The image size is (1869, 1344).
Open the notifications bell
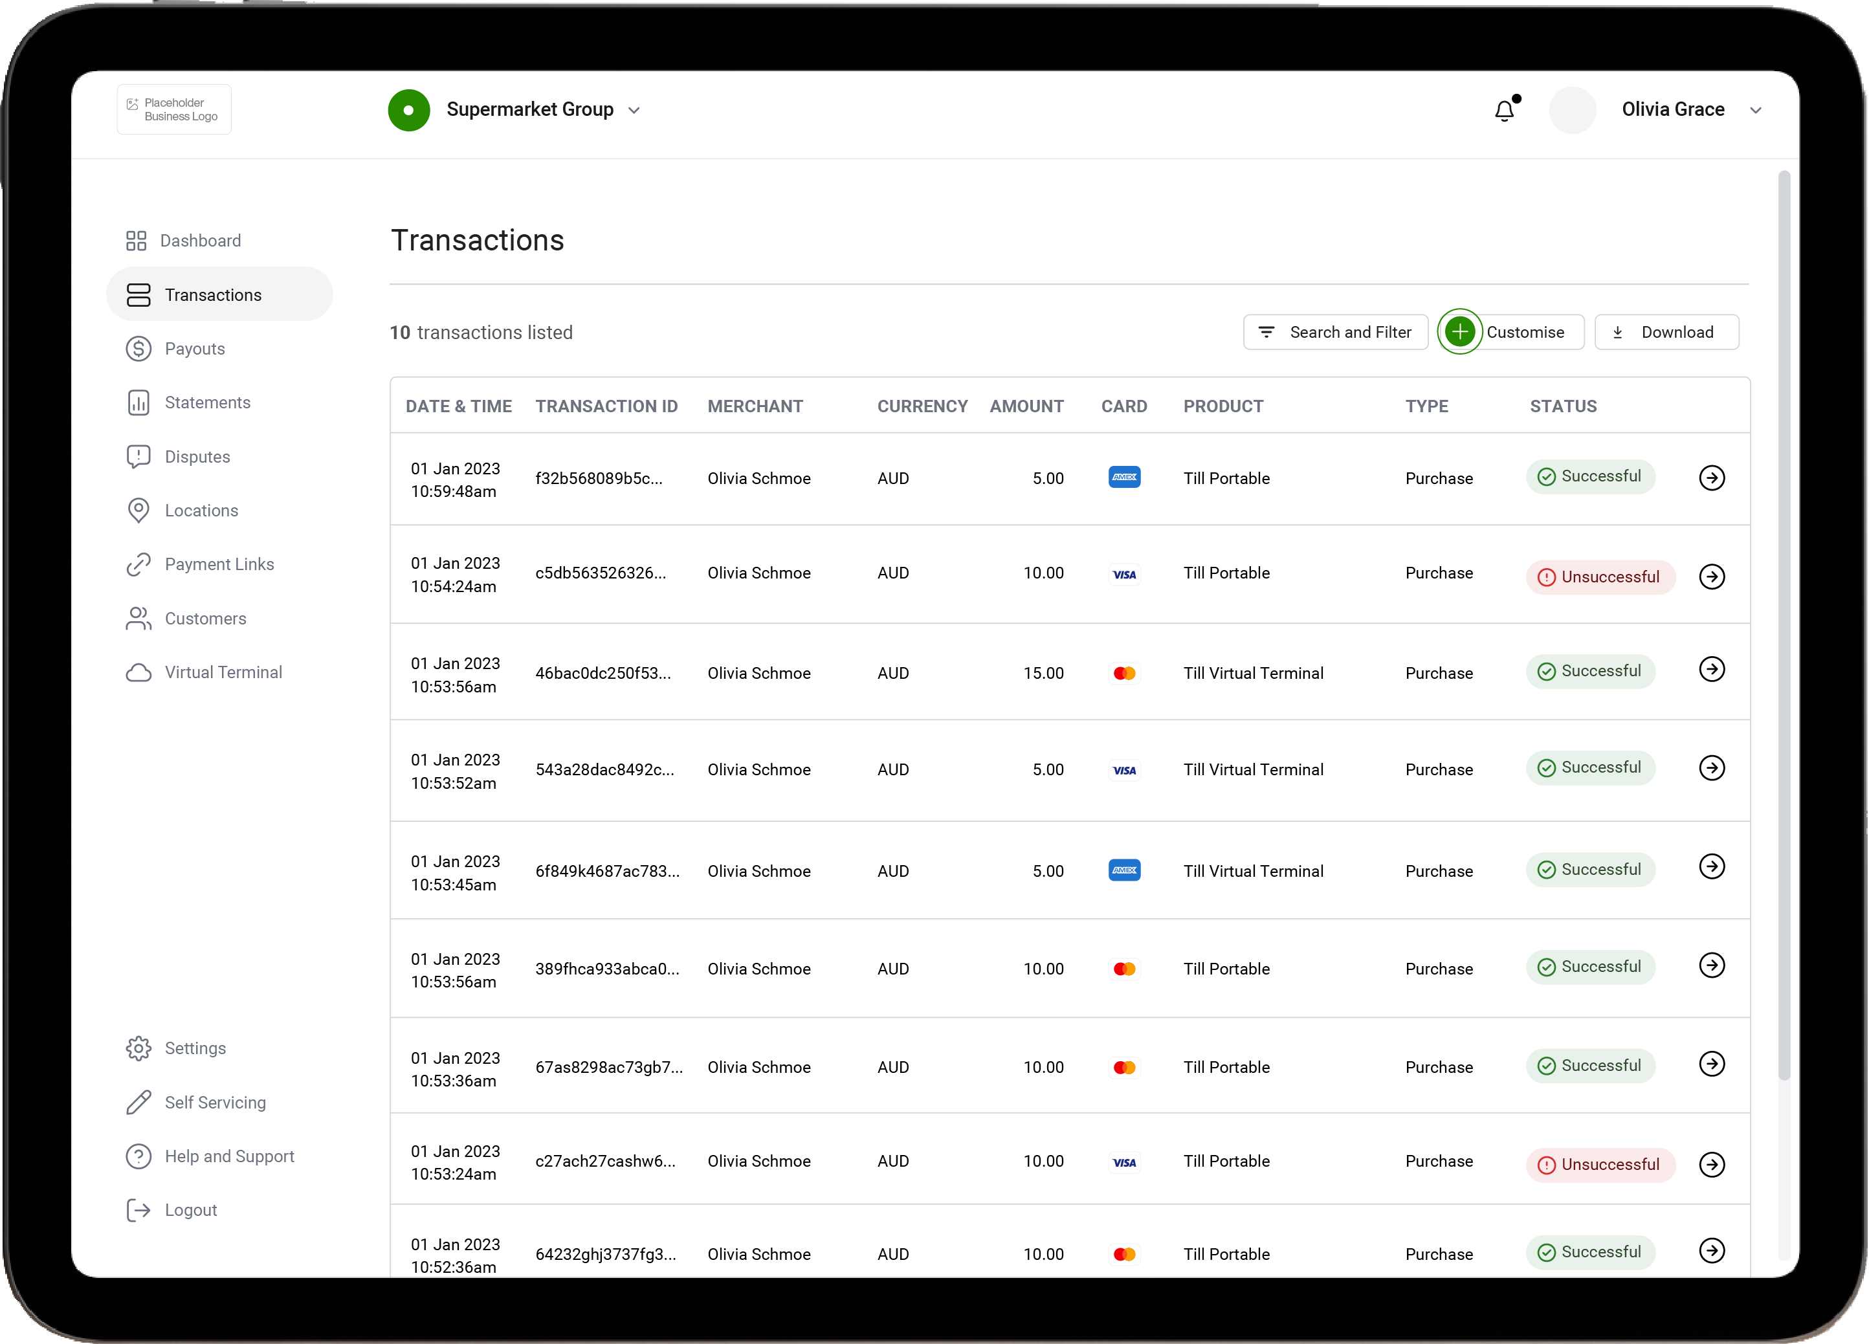pyautogui.click(x=1504, y=111)
